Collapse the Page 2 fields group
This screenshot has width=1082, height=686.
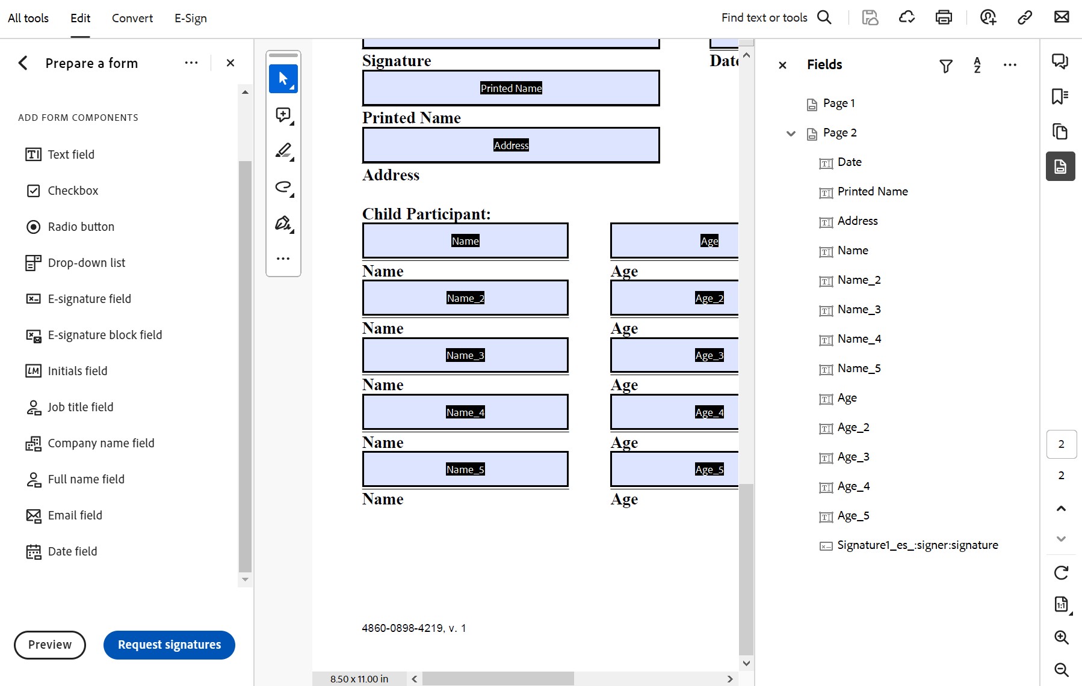point(790,133)
